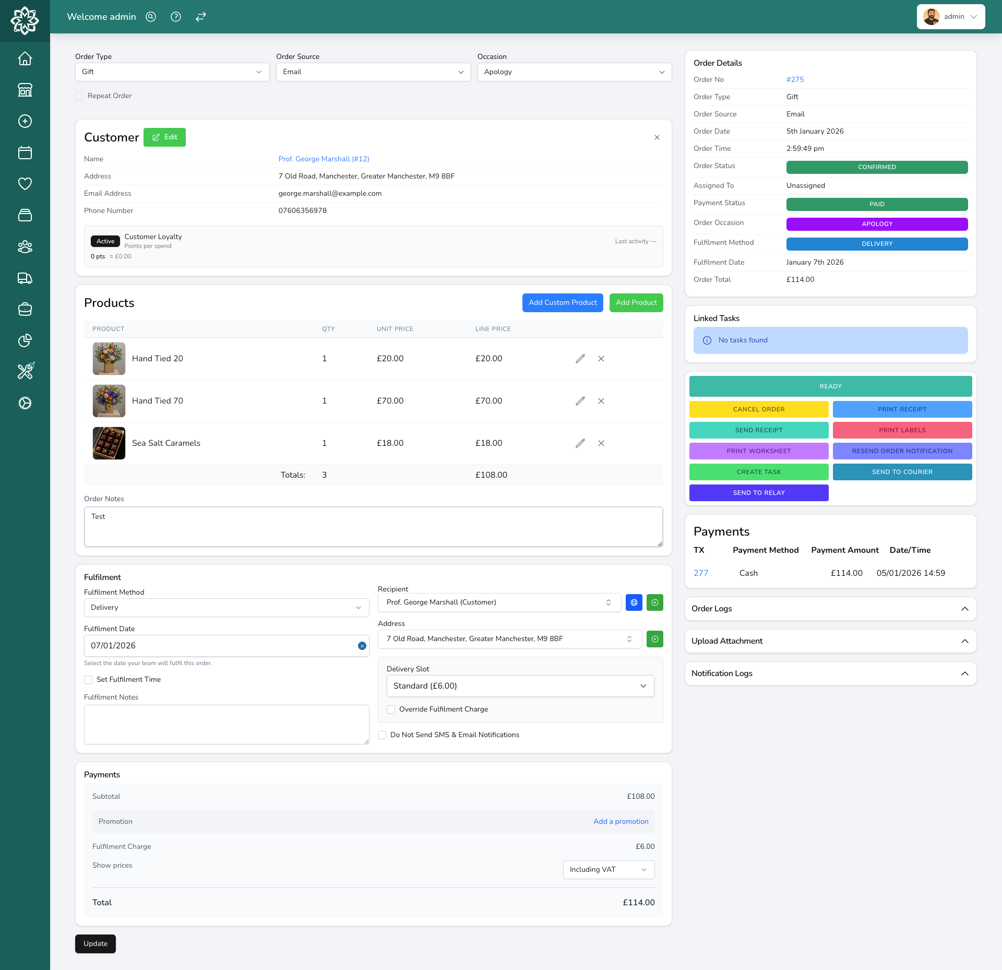The height and width of the screenshot is (970, 1002).
Task: Open the Delivery Slot dropdown
Action: 520,686
